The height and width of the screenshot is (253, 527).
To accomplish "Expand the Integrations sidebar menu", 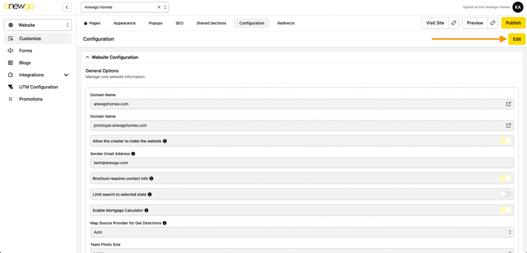I will pyautogui.click(x=66, y=75).
